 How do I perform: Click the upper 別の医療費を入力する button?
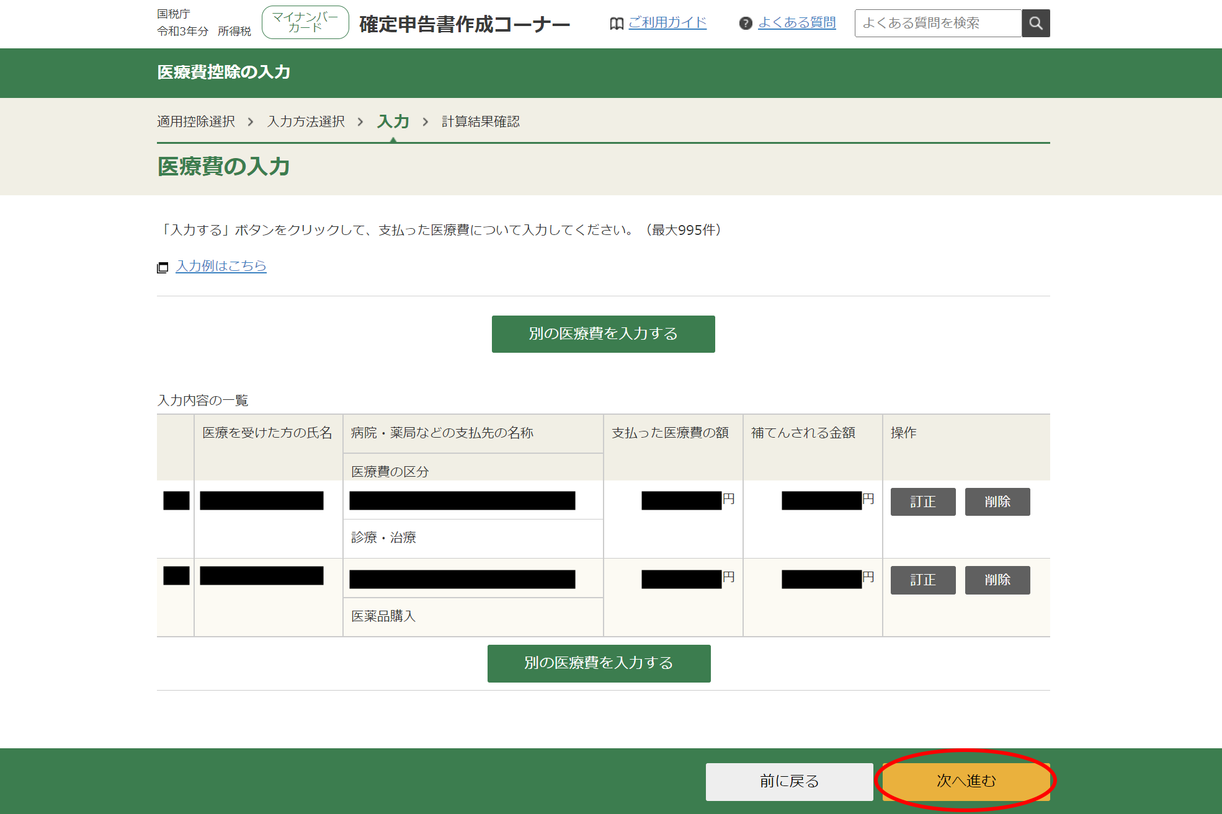[x=603, y=334]
